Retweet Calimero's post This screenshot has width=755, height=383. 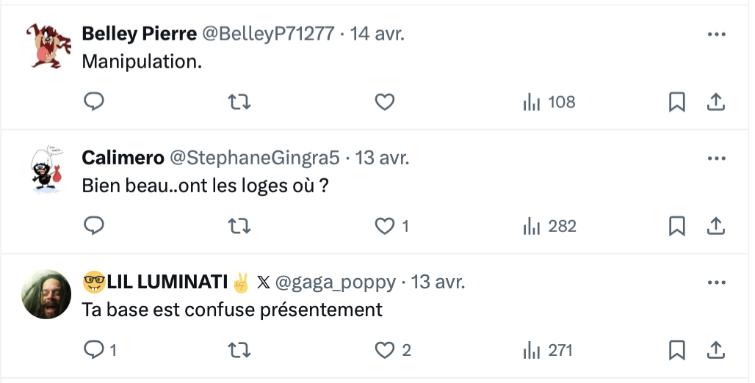pos(239,226)
